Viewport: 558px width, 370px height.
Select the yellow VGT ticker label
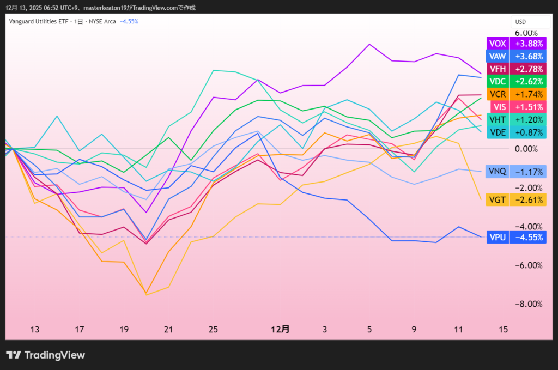click(x=497, y=200)
